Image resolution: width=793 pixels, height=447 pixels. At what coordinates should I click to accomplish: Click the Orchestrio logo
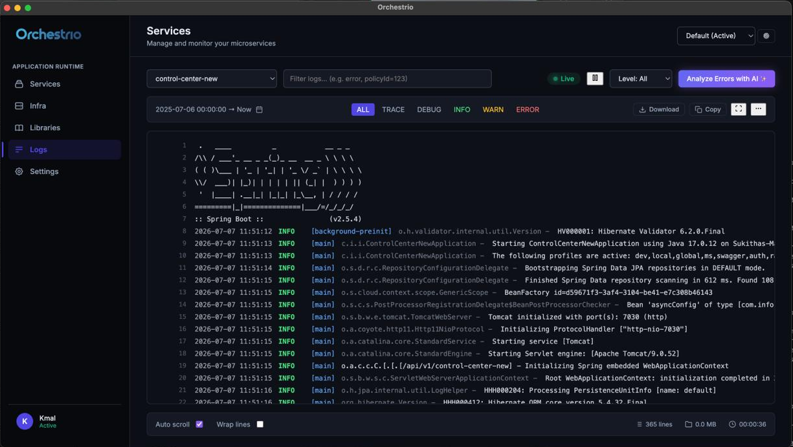(49, 34)
